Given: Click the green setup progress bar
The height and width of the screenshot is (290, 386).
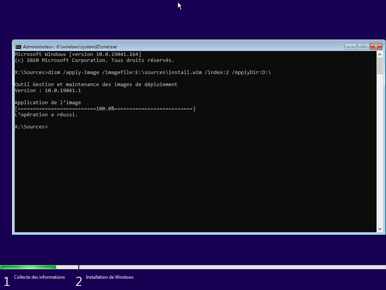Looking at the screenshot, I should pos(28,267).
